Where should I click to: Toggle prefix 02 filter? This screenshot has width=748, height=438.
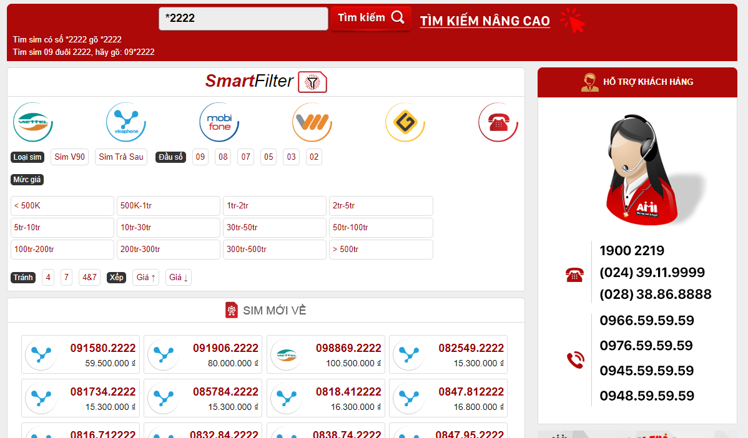point(314,157)
